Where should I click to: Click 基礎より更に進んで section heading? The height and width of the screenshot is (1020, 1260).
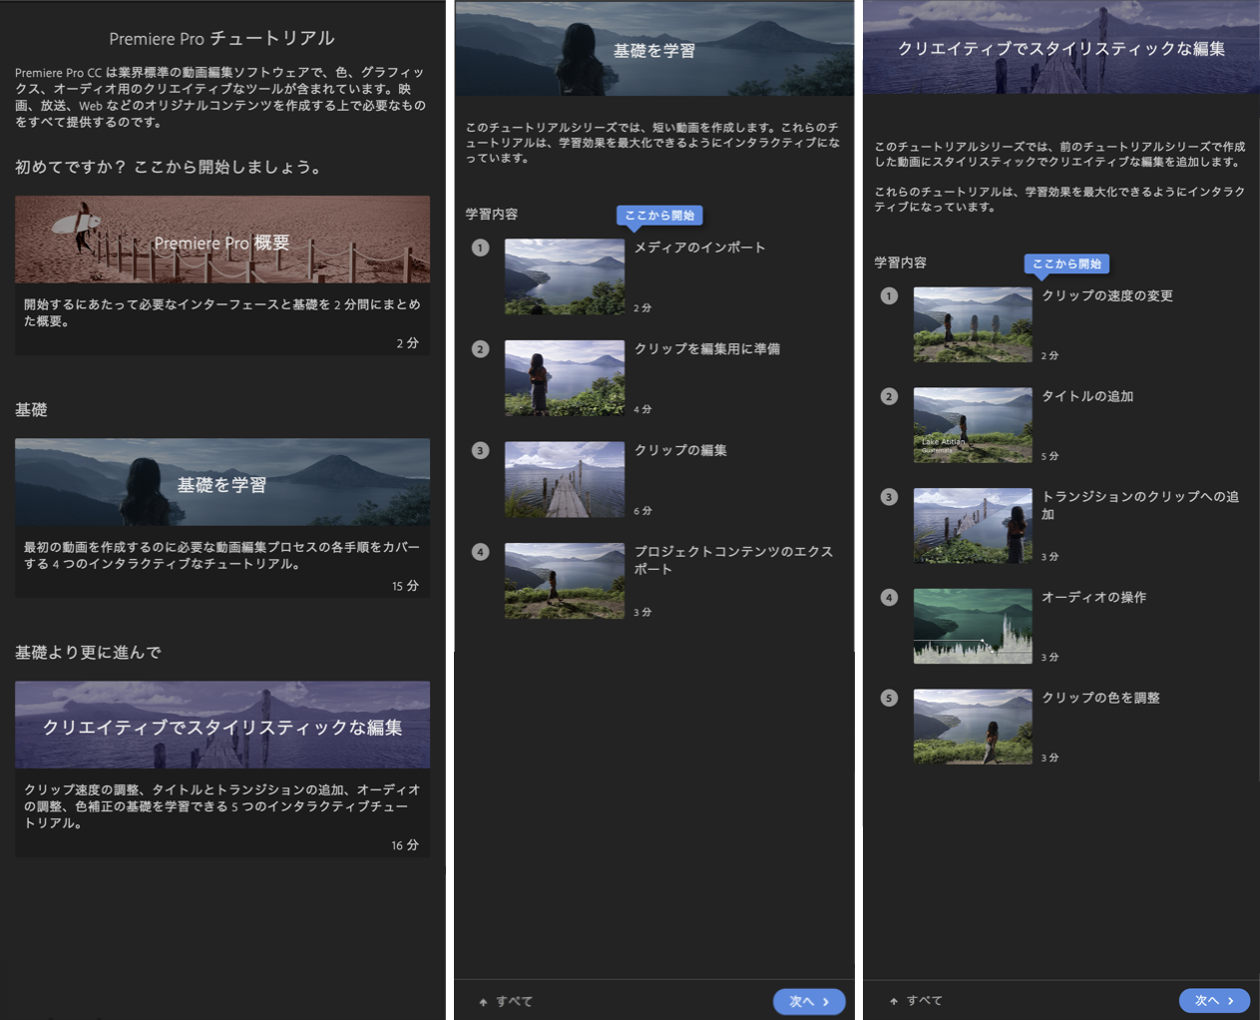click(88, 652)
